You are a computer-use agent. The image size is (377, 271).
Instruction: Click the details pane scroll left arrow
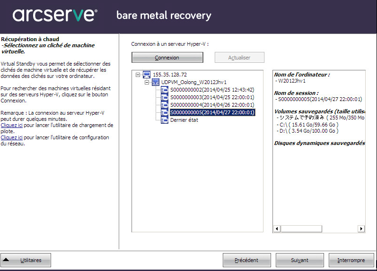coord(277,229)
